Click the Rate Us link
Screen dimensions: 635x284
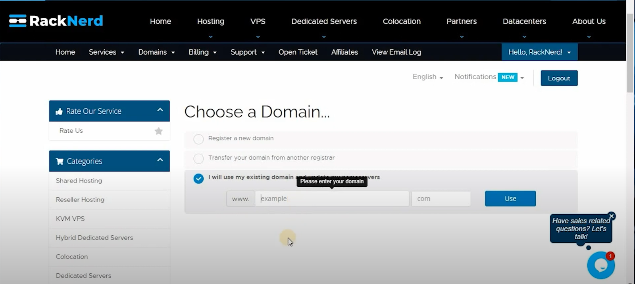point(71,131)
